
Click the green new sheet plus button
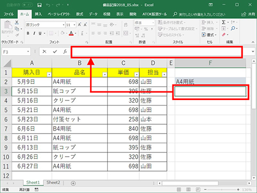pyautogui.click(x=73, y=183)
